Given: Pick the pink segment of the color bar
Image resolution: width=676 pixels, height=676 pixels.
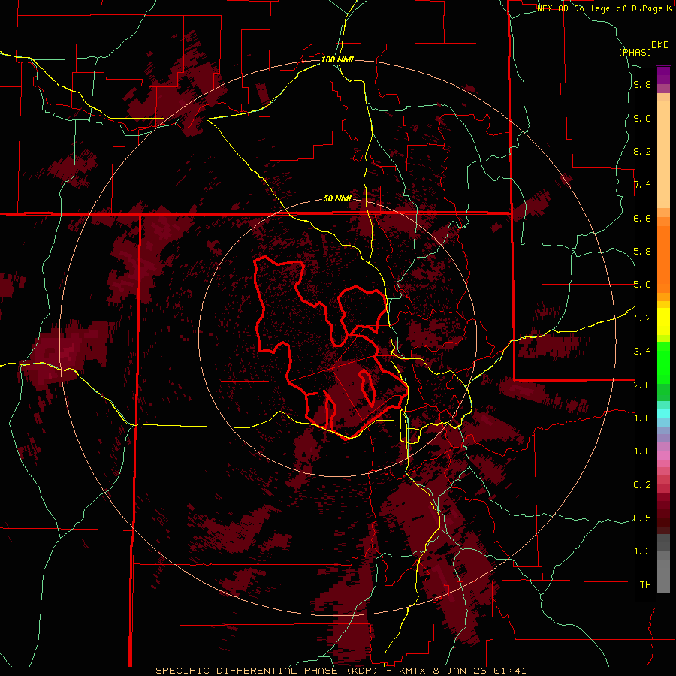Looking at the screenshot, I should [663, 455].
